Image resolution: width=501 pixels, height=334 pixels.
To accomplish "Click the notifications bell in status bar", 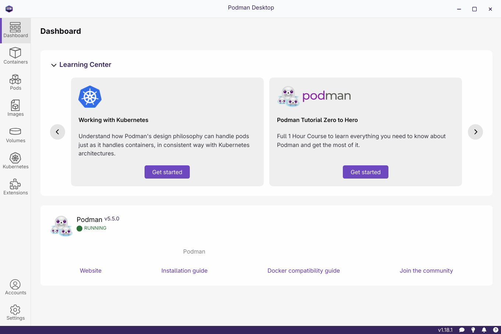I will (x=484, y=330).
